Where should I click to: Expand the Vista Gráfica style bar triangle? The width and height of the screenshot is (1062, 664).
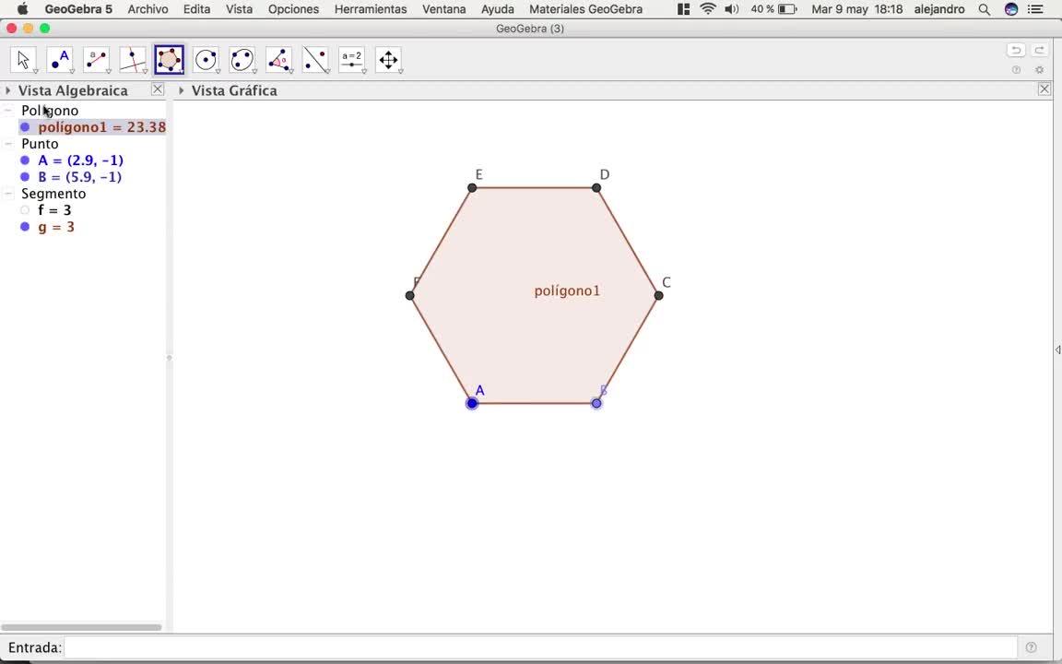tap(181, 90)
